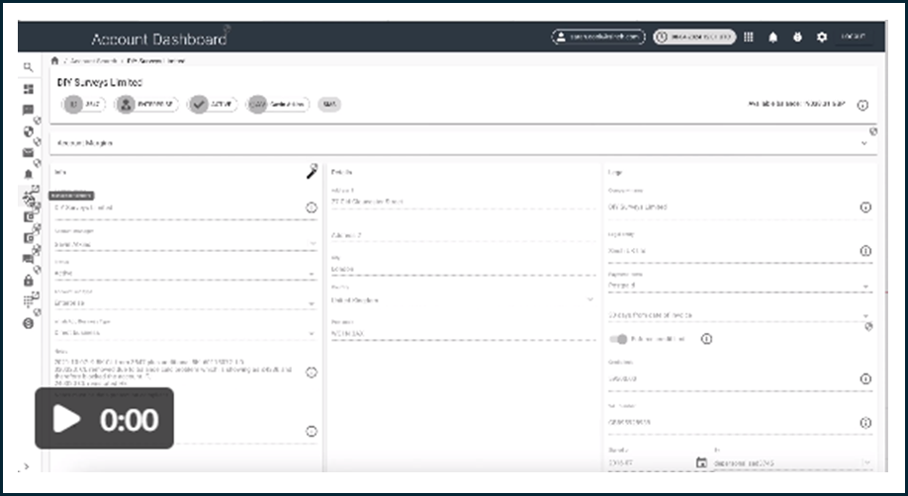Click the currency chip beside the Active chip
Image resolution: width=908 pixels, height=496 pixels.
pyautogui.click(x=278, y=105)
